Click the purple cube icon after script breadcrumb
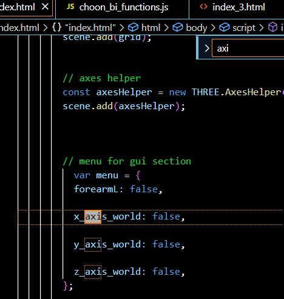The image size is (284, 299). point(272,27)
